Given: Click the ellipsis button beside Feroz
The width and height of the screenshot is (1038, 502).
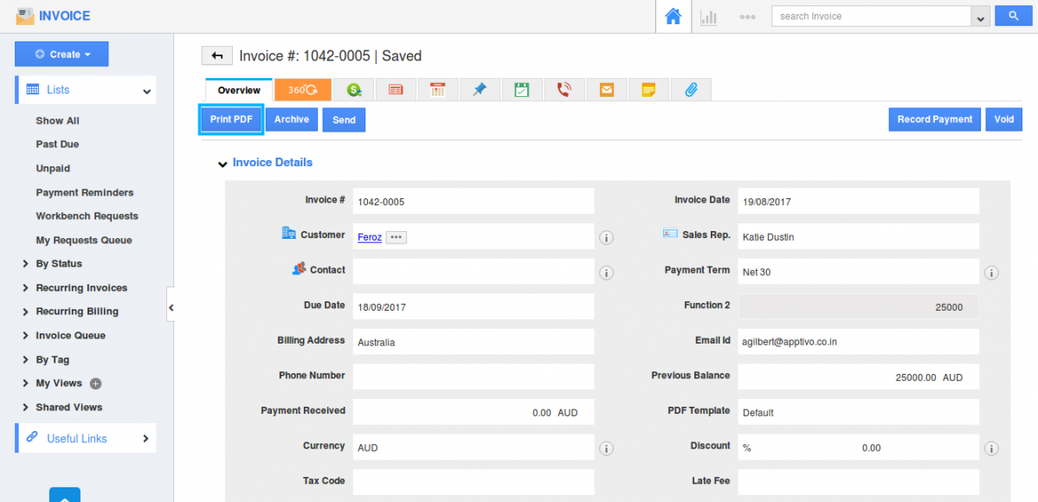Looking at the screenshot, I should pyautogui.click(x=396, y=237).
